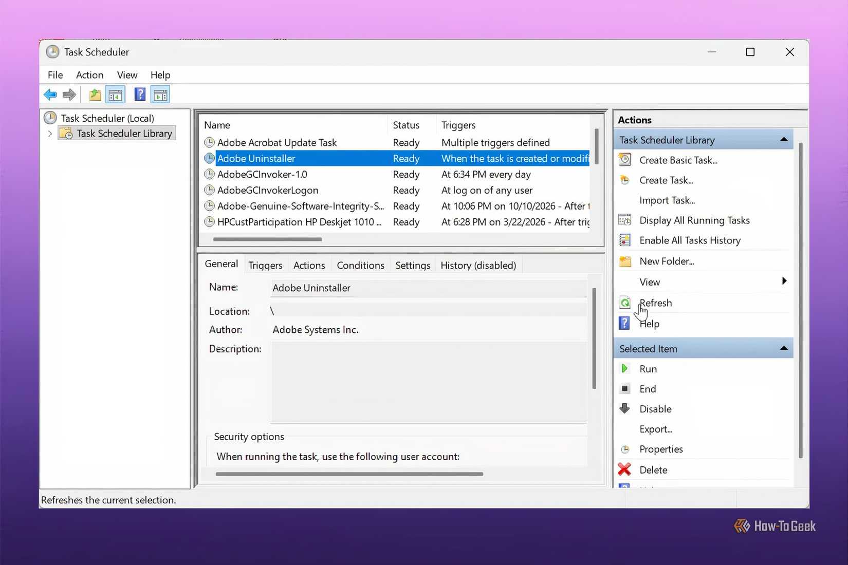
Task: Click the red X Delete icon
Action: coord(624,469)
